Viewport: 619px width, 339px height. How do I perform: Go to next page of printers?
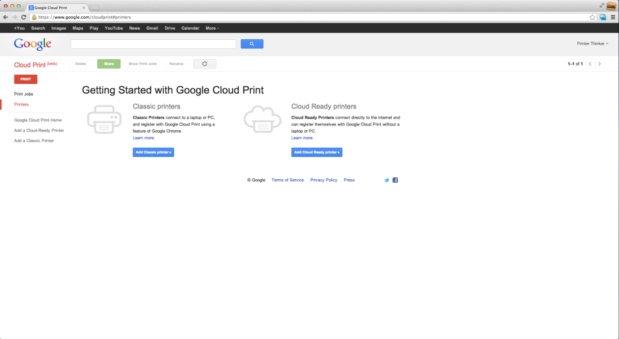coord(599,63)
